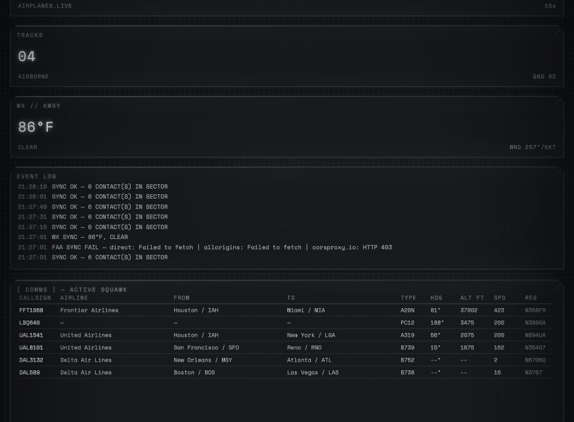Click the SPD column header
This screenshot has width=574, height=422.
[x=500, y=298]
